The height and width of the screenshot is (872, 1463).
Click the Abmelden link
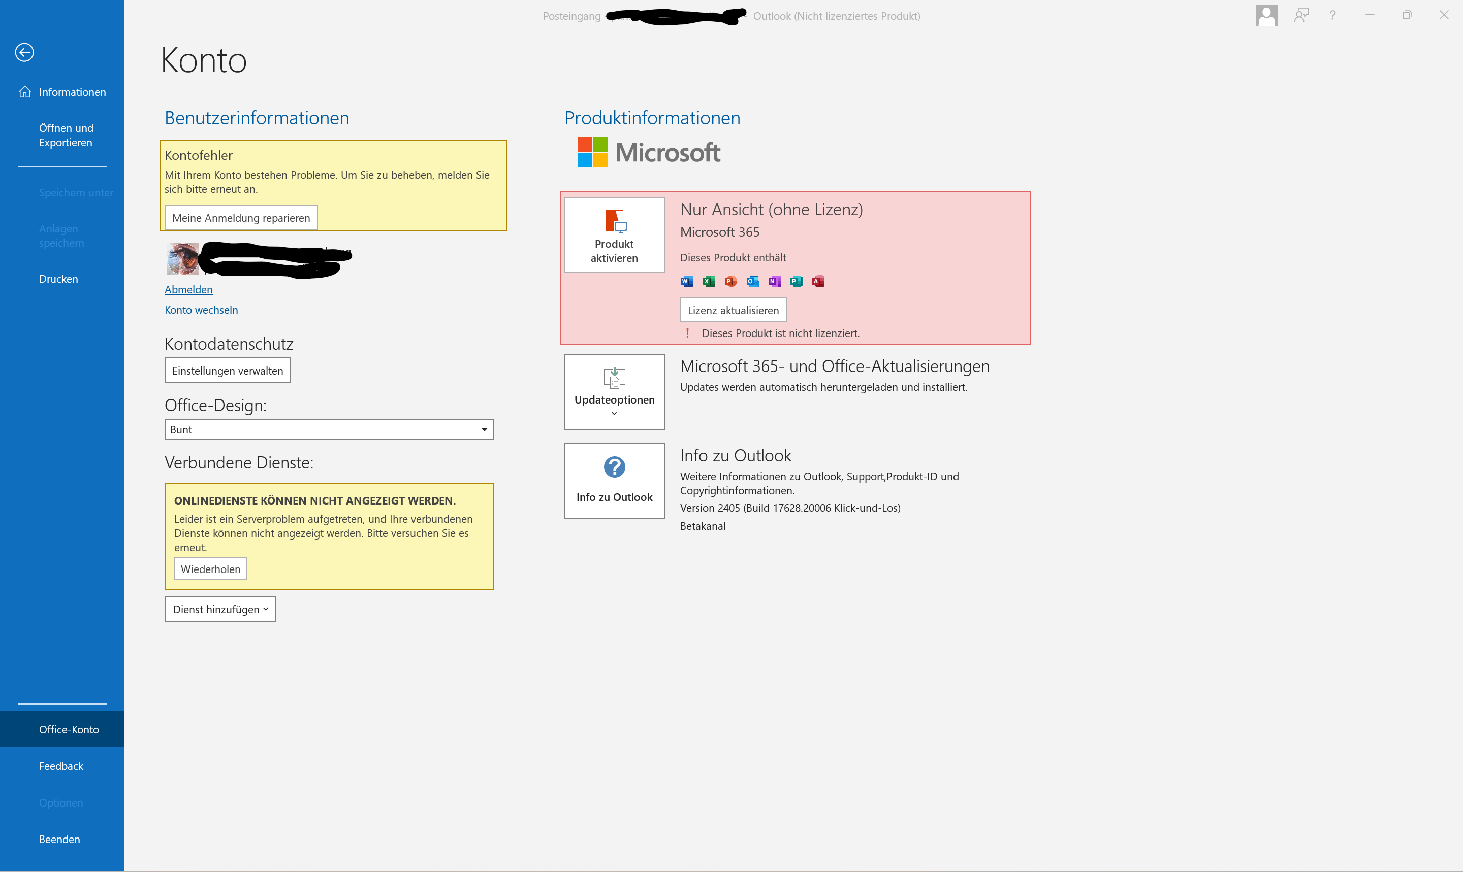(x=188, y=290)
